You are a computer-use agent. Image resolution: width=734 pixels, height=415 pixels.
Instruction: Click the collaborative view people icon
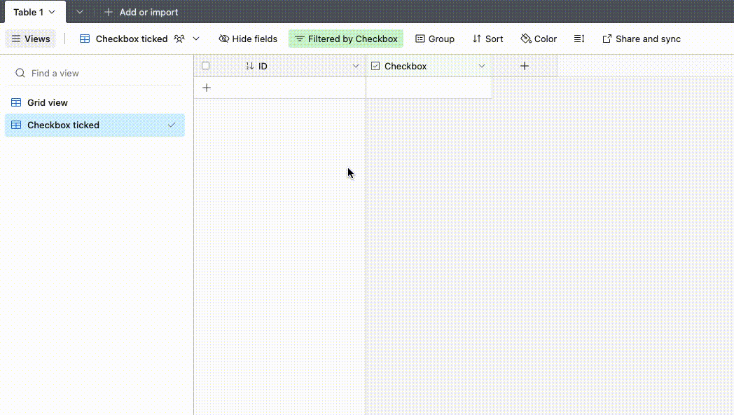click(179, 39)
